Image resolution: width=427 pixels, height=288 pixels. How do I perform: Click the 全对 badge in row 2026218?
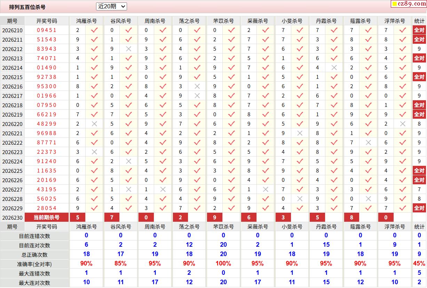pyautogui.click(x=419, y=105)
